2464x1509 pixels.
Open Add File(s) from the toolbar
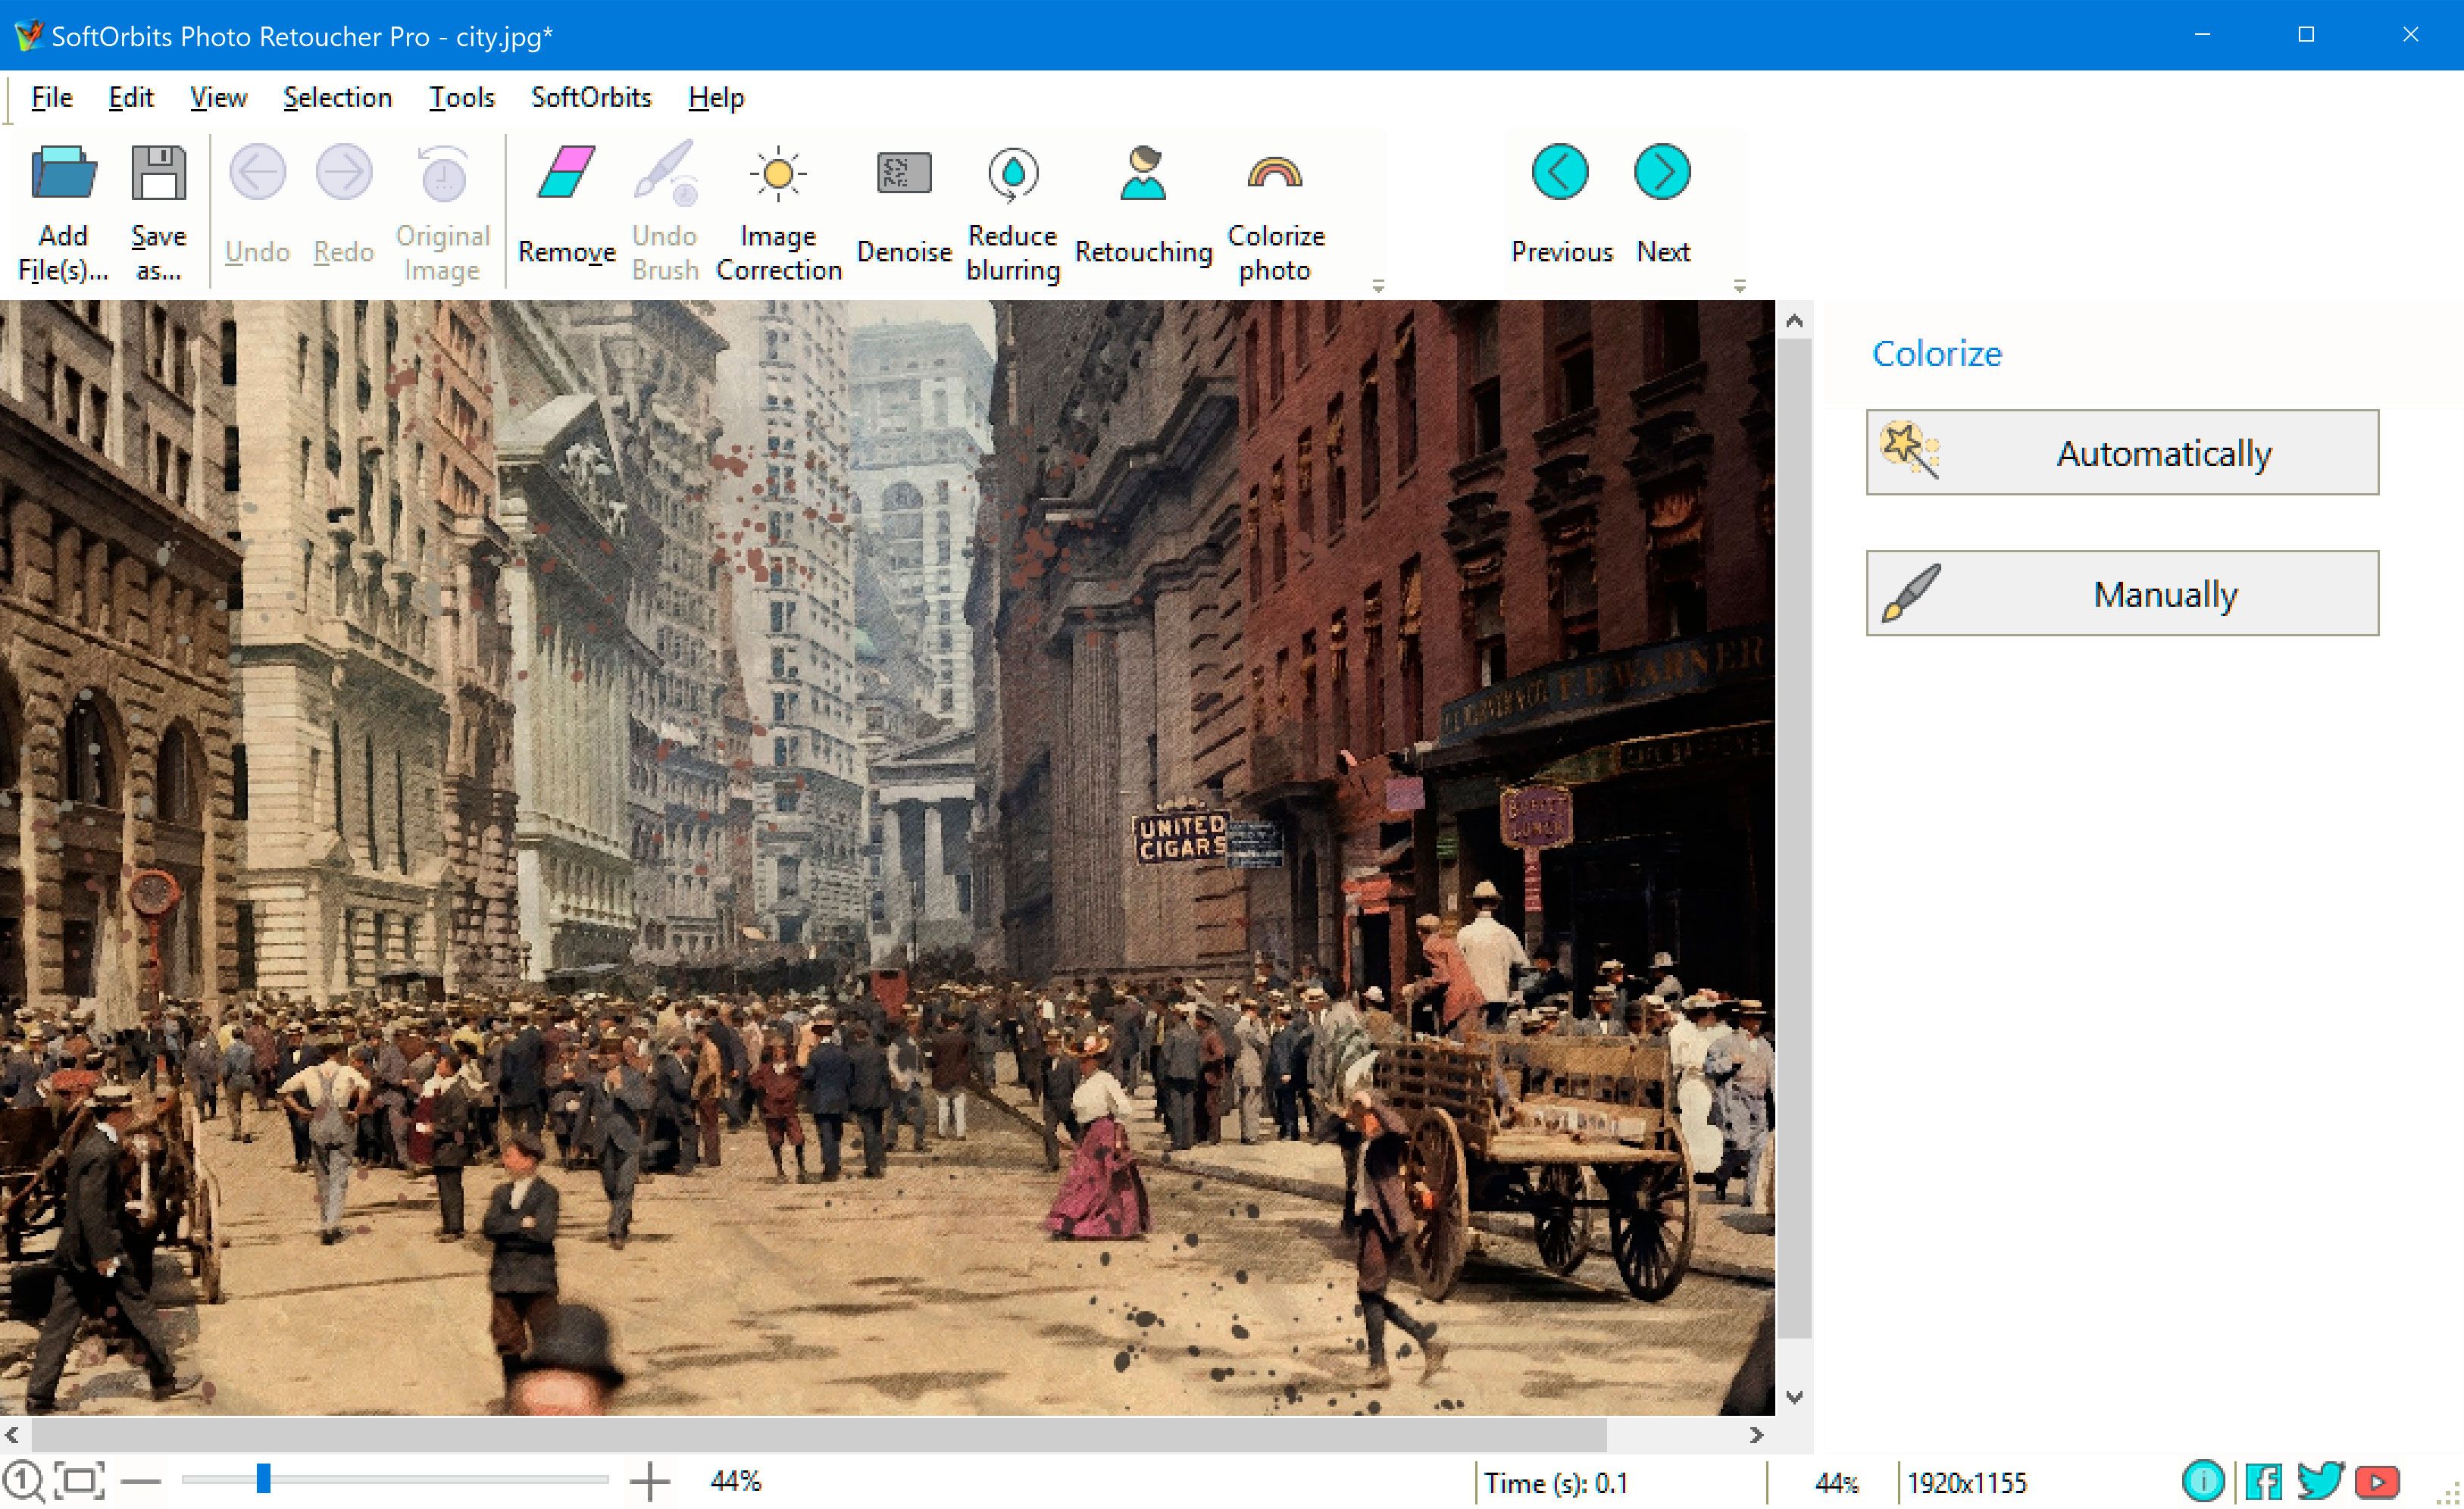click(63, 212)
